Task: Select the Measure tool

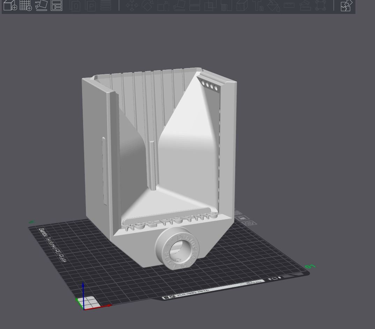Action: coord(289,6)
